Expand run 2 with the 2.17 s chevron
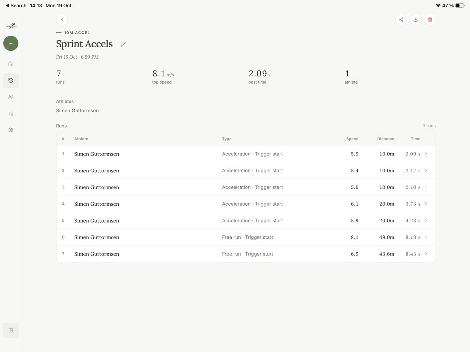Viewport: 470px width, 352px height. pos(426,170)
